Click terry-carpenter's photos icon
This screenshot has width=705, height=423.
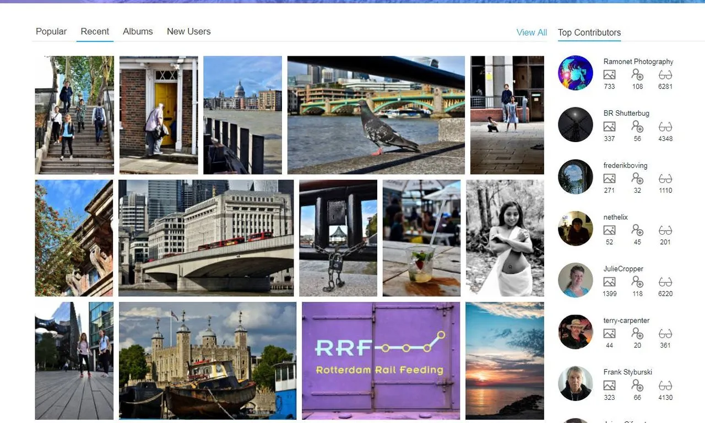tap(609, 334)
